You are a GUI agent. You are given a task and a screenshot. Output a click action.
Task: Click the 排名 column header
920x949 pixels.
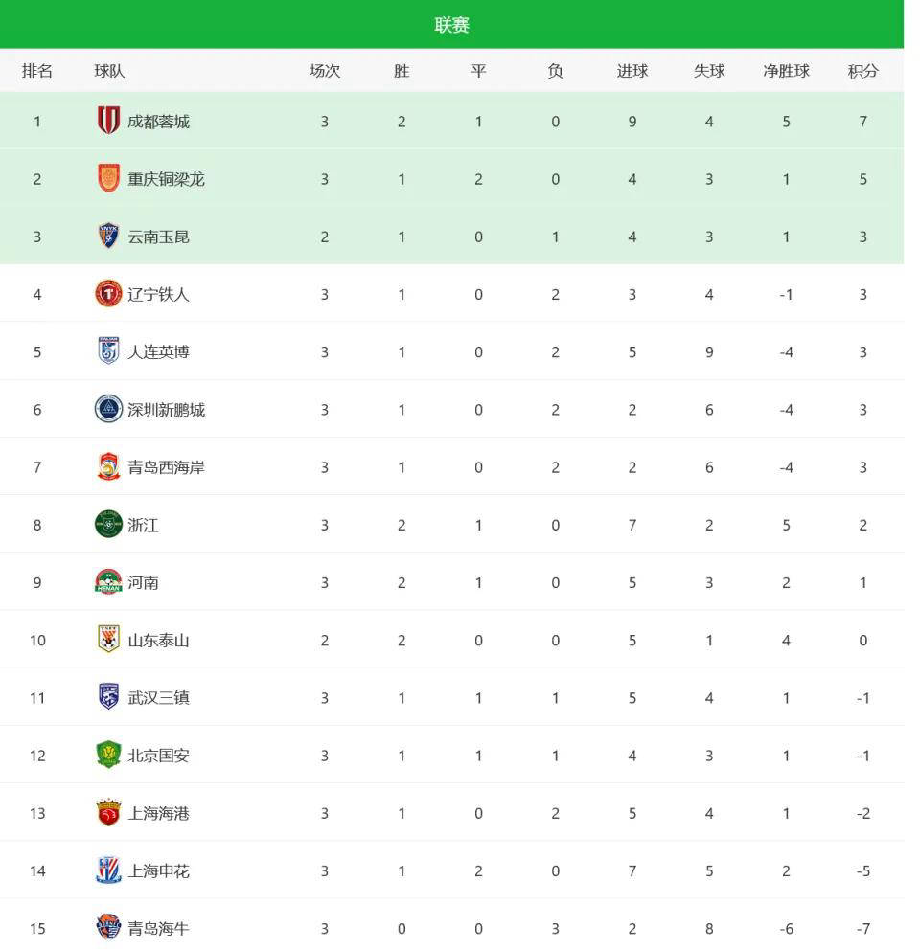click(x=37, y=71)
